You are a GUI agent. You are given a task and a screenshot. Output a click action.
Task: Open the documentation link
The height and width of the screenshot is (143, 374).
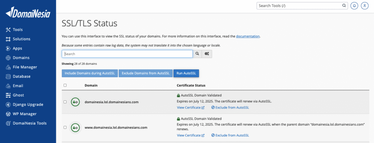click(248, 36)
